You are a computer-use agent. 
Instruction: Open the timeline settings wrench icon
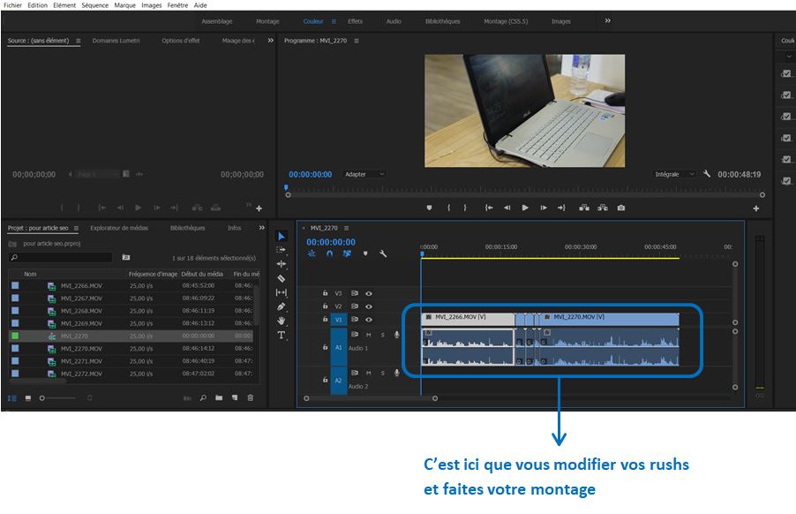[383, 253]
